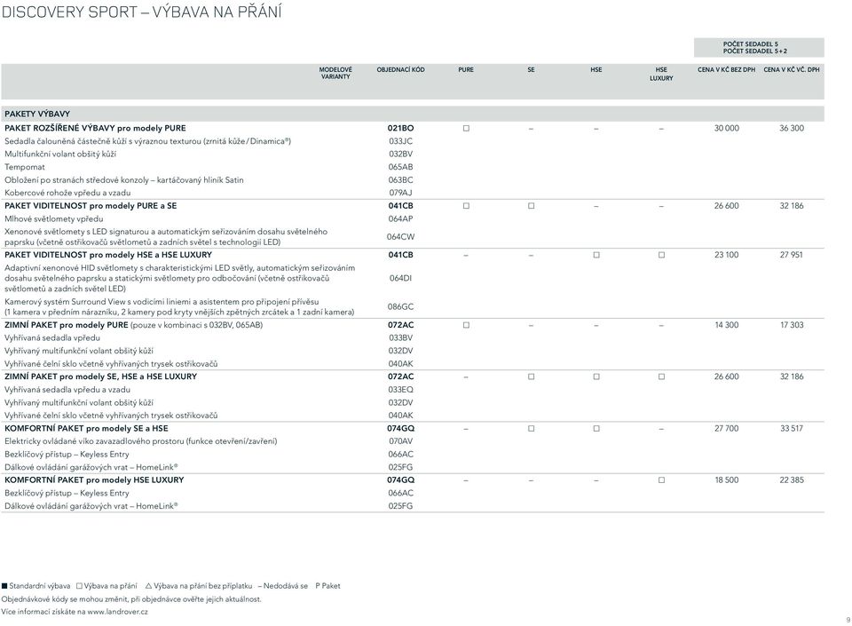Screen dimensions: 852x626
Task: Tick the HSE box for Komfortní paket SE a HSE
Action: pyautogui.click(x=596, y=428)
